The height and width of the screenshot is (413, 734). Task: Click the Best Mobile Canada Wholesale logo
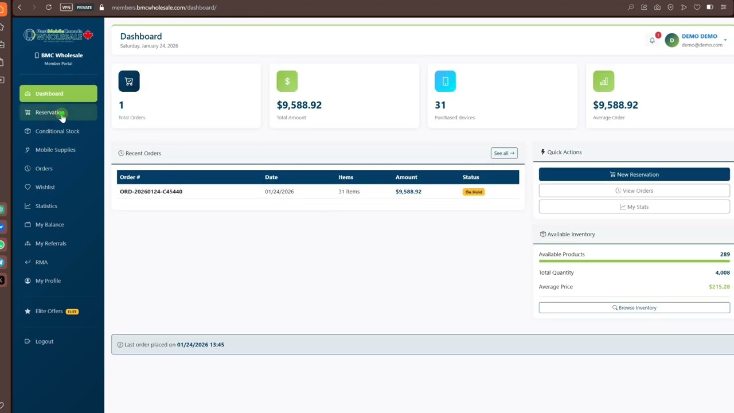[x=58, y=35]
